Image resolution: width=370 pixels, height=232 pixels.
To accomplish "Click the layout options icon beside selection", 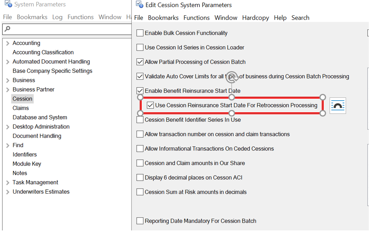I will point(337,106).
